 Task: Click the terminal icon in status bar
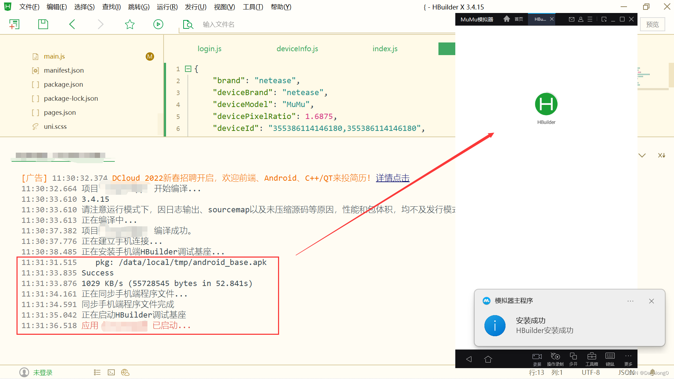111,373
